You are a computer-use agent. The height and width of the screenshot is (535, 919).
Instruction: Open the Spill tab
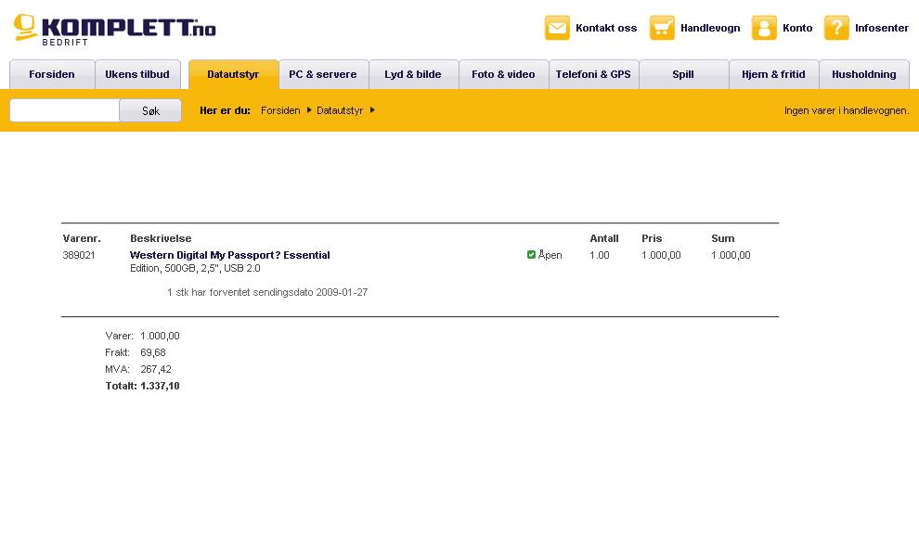[683, 74]
